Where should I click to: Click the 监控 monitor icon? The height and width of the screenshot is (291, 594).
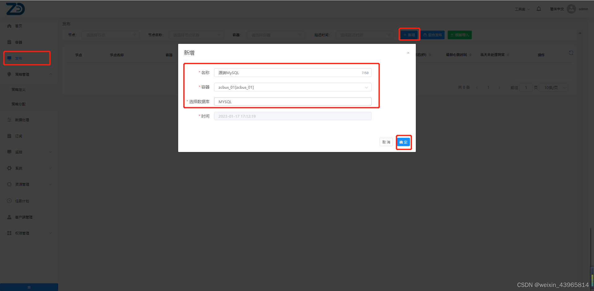[9, 152]
